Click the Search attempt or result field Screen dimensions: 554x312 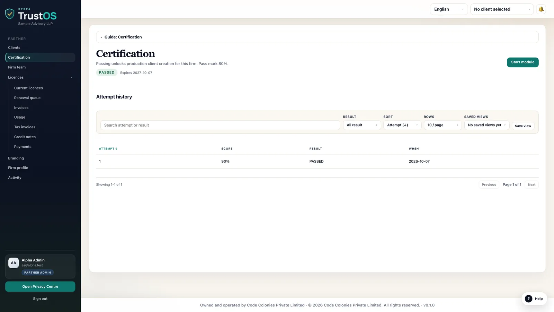pyautogui.click(x=220, y=125)
